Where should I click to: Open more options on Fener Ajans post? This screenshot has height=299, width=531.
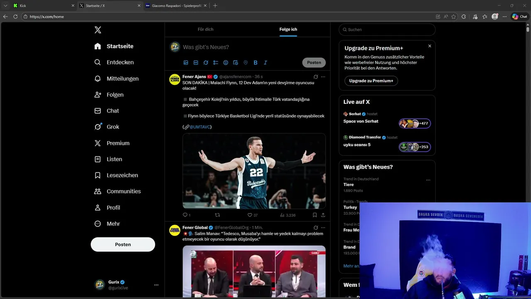323,77
